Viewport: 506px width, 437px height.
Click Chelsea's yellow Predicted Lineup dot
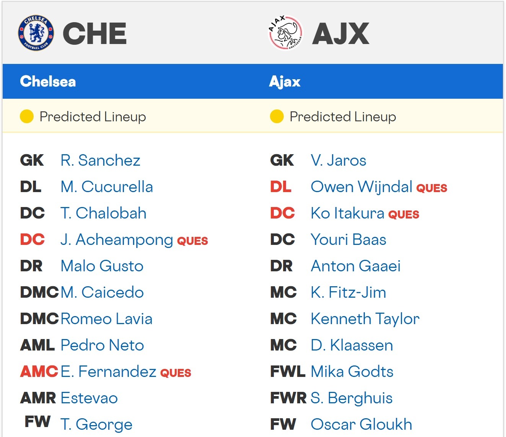tap(27, 116)
